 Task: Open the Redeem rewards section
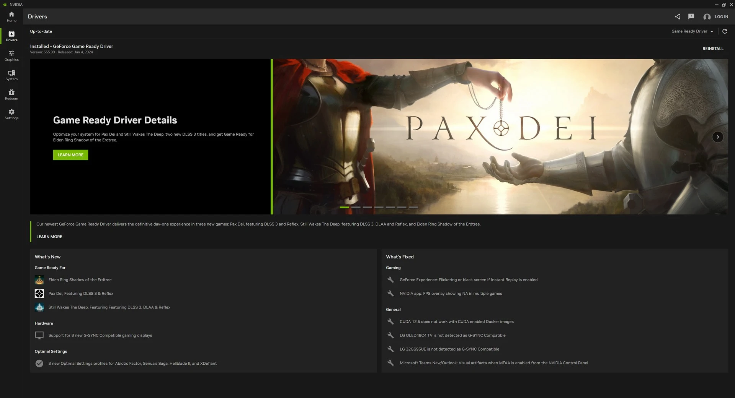pos(11,95)
